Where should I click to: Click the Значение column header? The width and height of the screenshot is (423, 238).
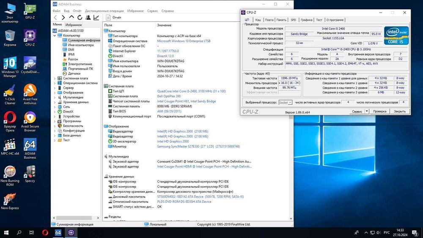[x=164, y=25]
